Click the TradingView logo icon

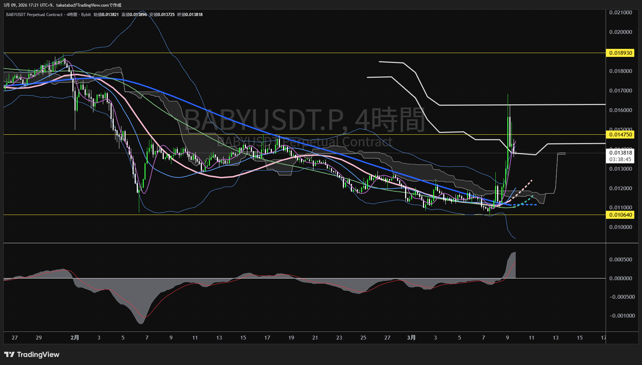tap(9, 355)
